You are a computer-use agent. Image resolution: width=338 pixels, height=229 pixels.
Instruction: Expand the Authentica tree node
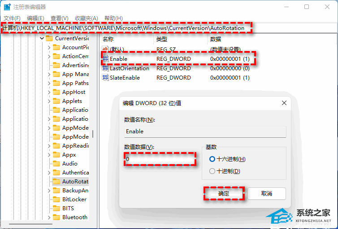coord(49,173)
